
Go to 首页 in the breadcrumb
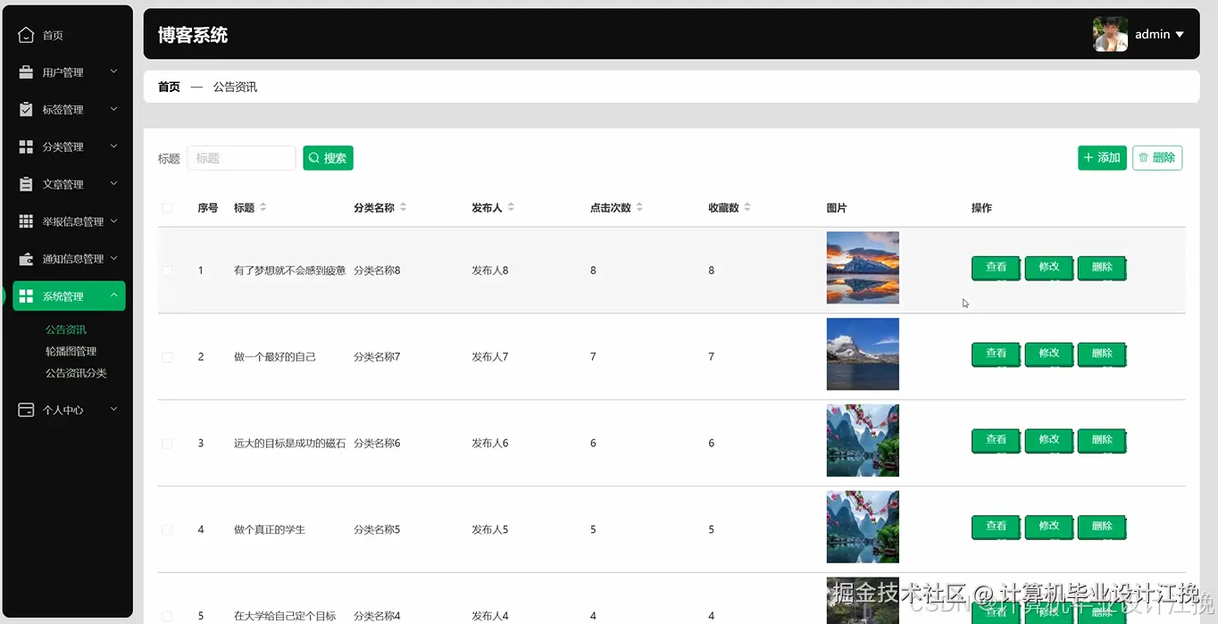(x=169, y=87)
